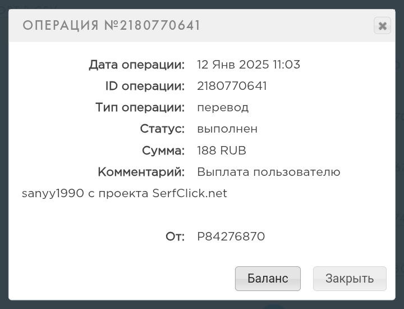This screenshot has width=404, height=309.
Task: Open the Баланс button
Action: click(x=268, y=279)
